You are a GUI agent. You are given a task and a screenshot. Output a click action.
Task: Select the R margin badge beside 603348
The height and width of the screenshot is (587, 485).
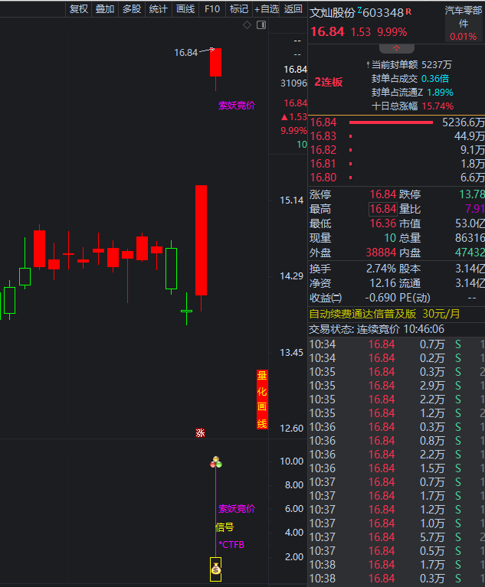tap(408, 11)
